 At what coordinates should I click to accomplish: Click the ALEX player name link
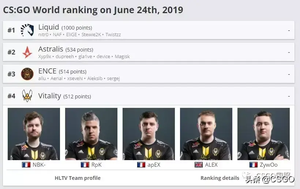pyautogui.click(x=211, y=165)
